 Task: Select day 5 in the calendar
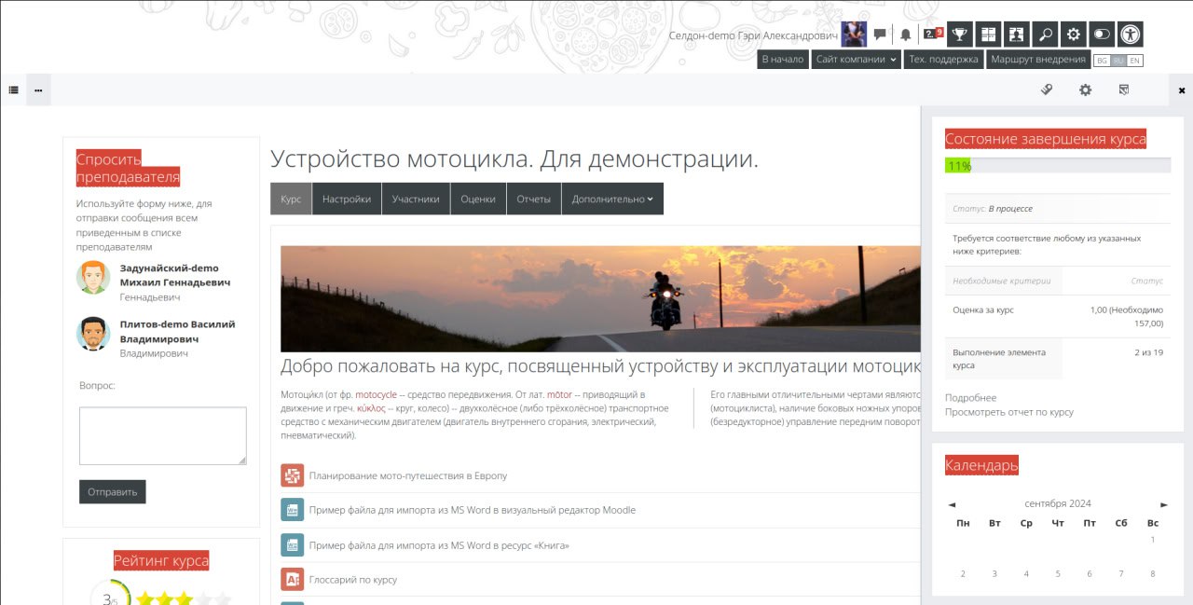[1058, 574]
